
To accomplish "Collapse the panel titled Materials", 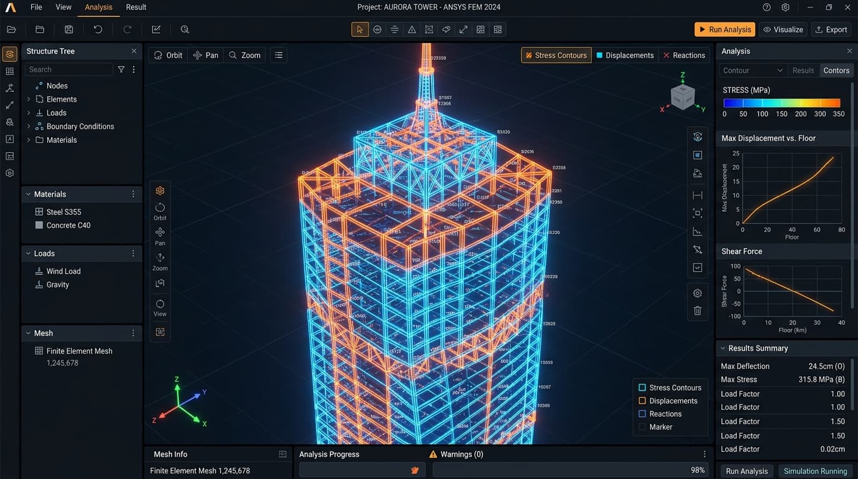I will (28, 194).
